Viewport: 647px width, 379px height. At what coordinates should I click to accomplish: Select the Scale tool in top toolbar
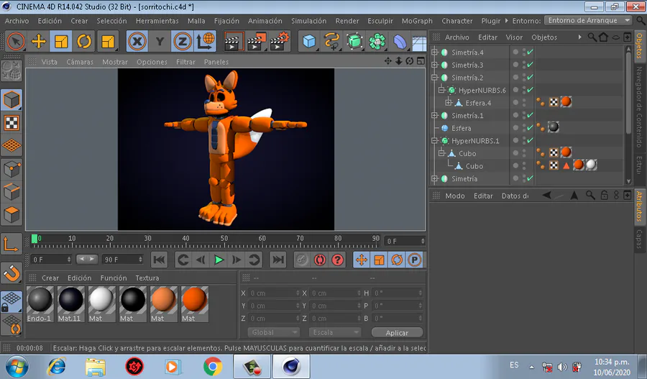[61, 41]
